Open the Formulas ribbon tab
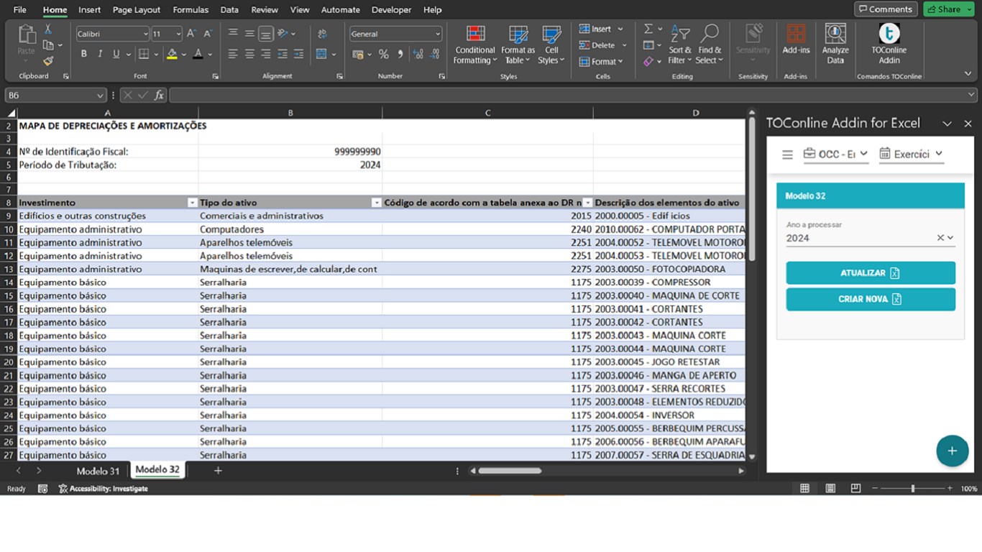 point(191,10)
